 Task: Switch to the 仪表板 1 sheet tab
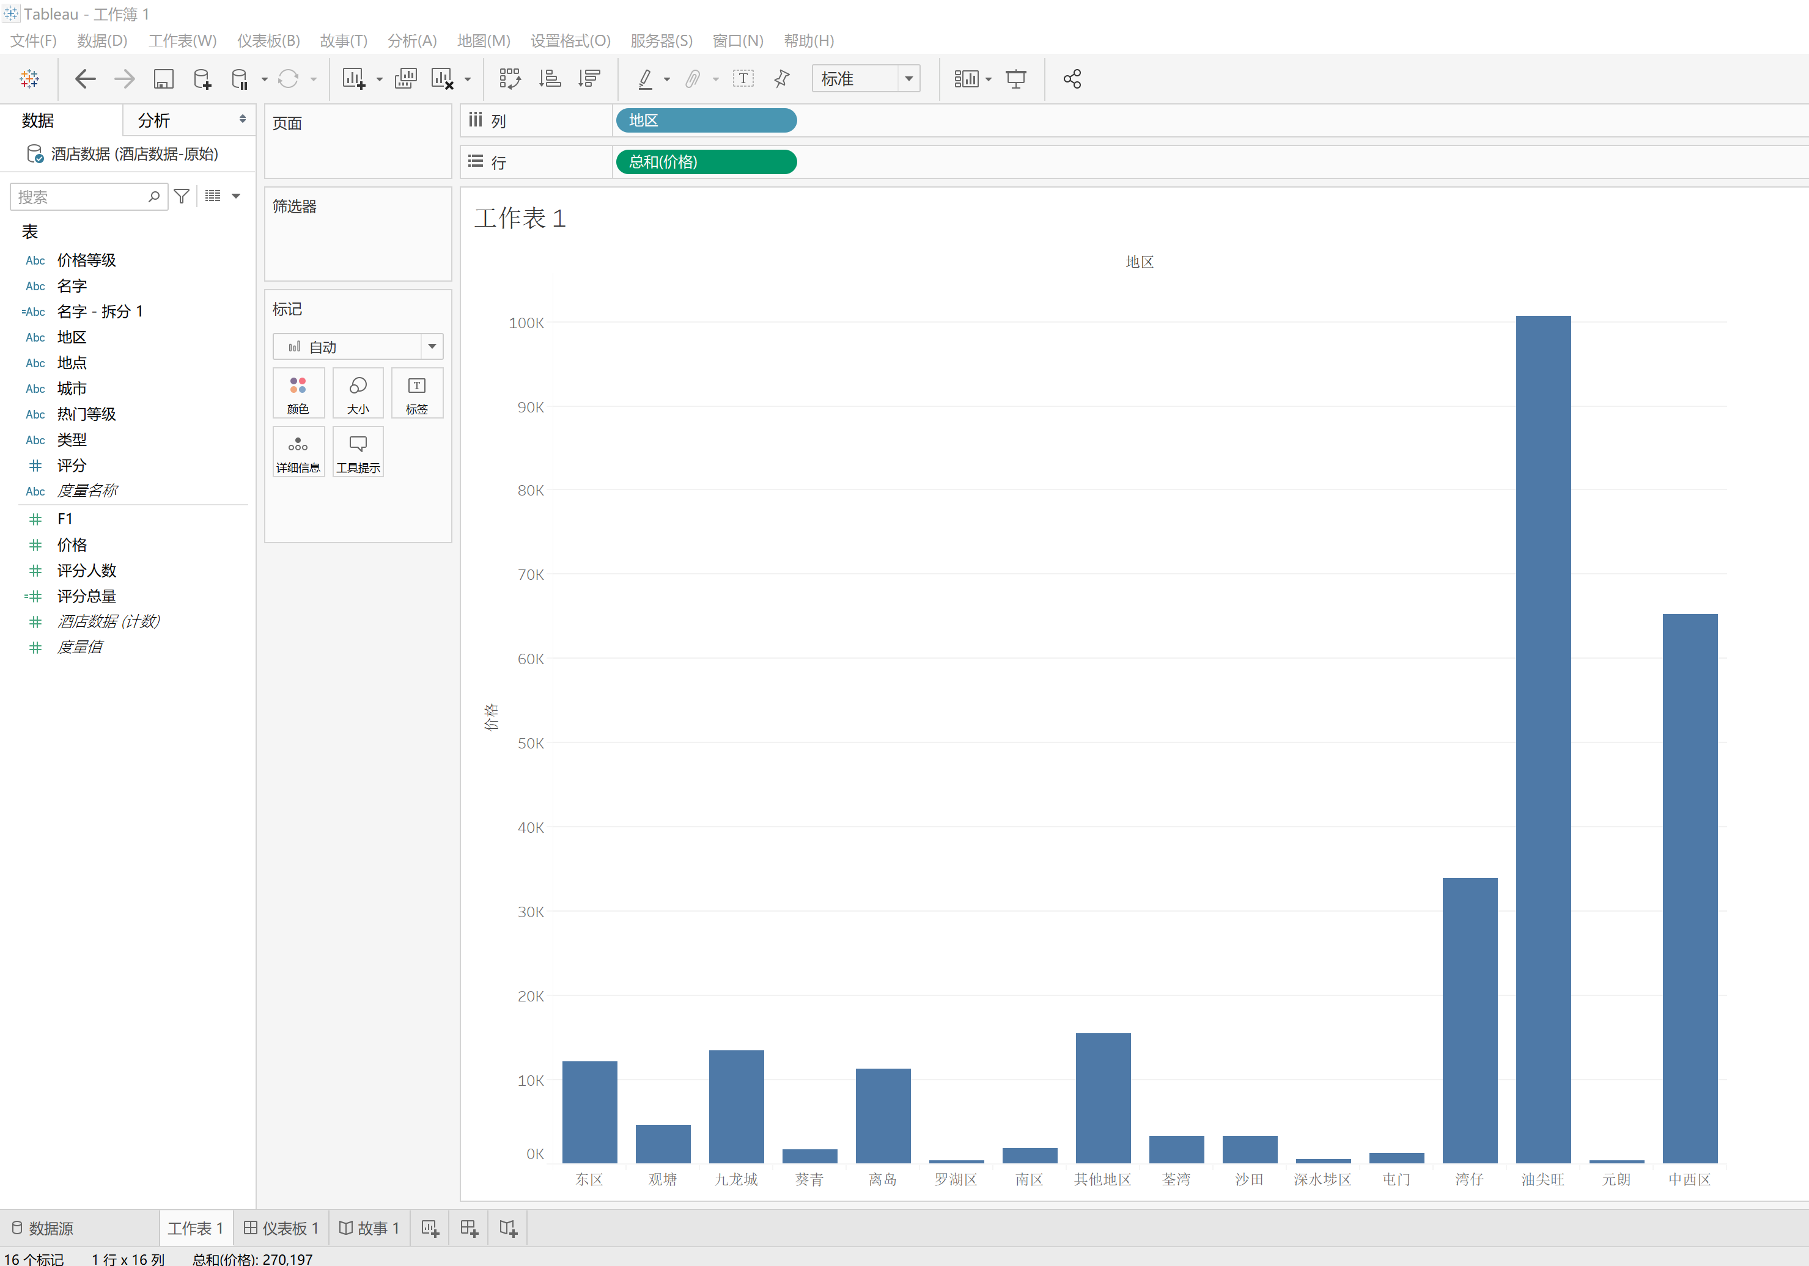[281, 1228]
